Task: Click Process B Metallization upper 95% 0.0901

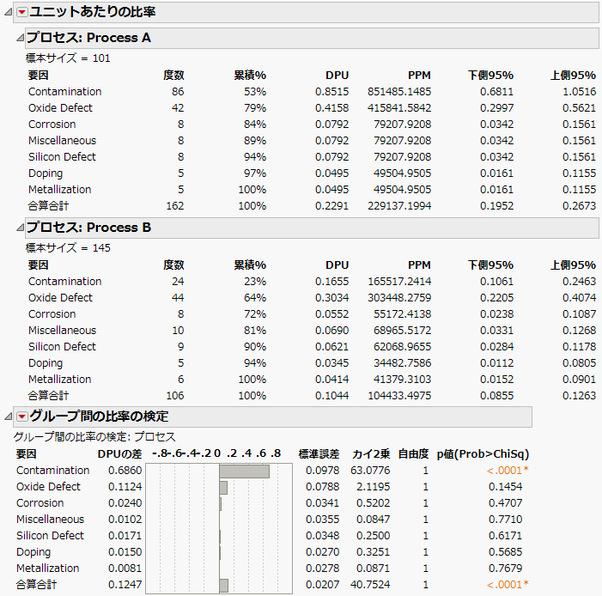Action: coord(579,379)
